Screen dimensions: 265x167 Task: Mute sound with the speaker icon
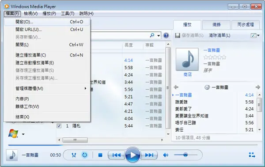click(166, 155)
